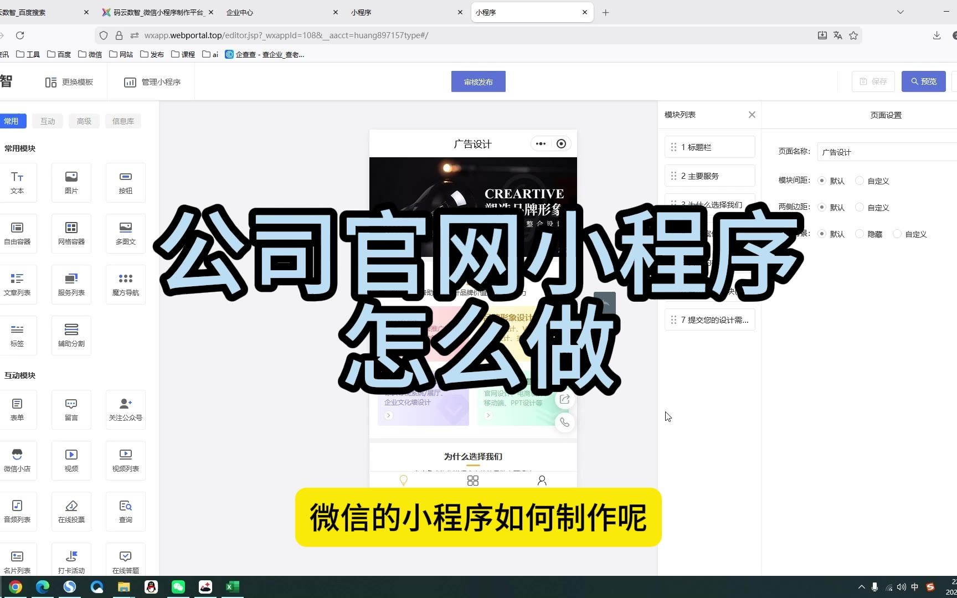Screen dimensions: 957x598
Task: Add the 服务列表 service list module
Action: (x=71, y=285)
